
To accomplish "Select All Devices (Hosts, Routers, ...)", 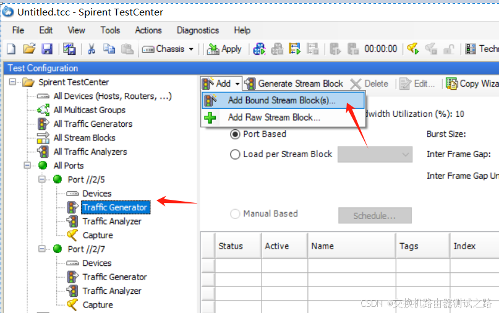I will pos(113,96).
